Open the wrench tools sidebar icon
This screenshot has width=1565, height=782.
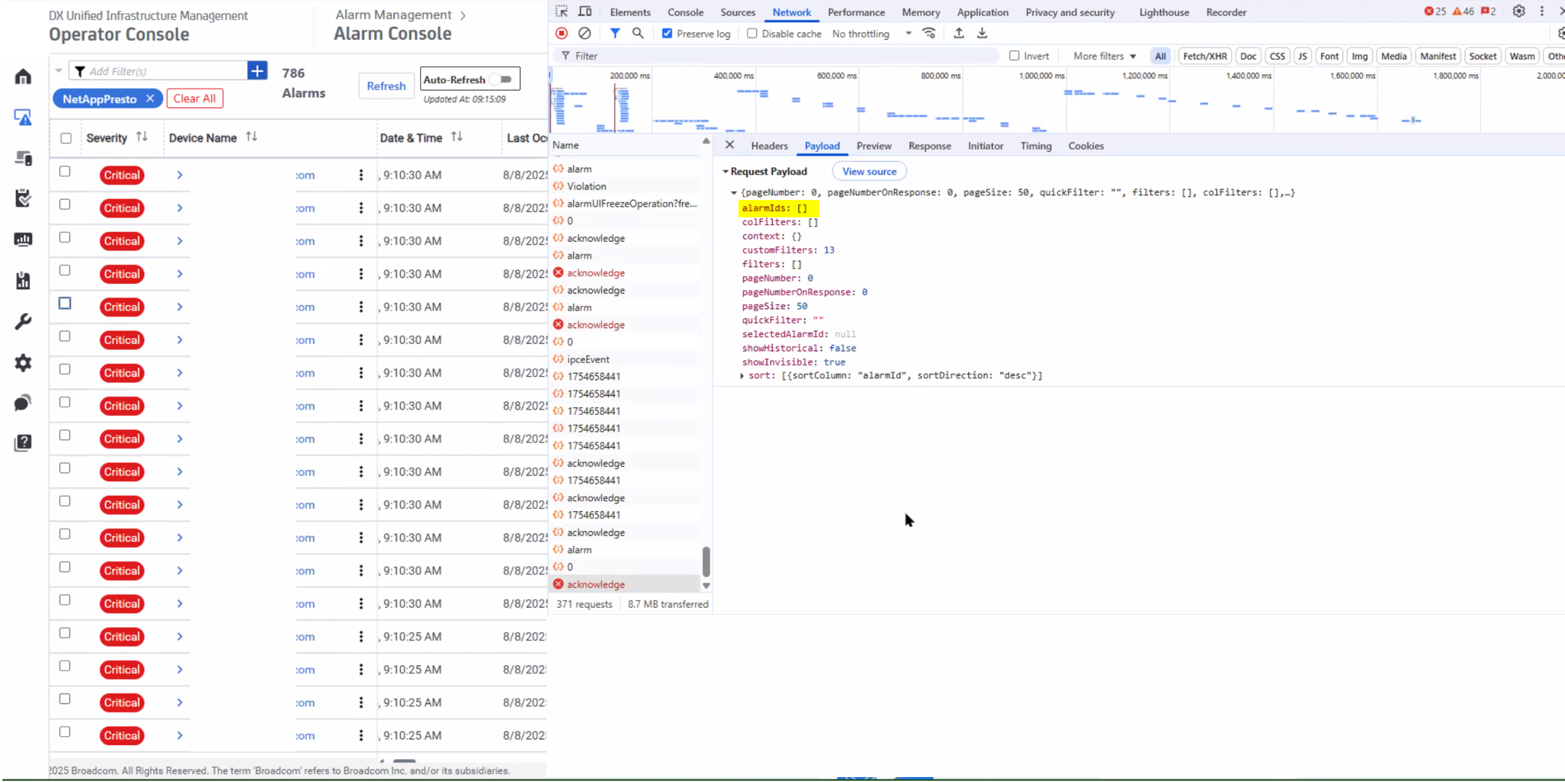[23, 321]
